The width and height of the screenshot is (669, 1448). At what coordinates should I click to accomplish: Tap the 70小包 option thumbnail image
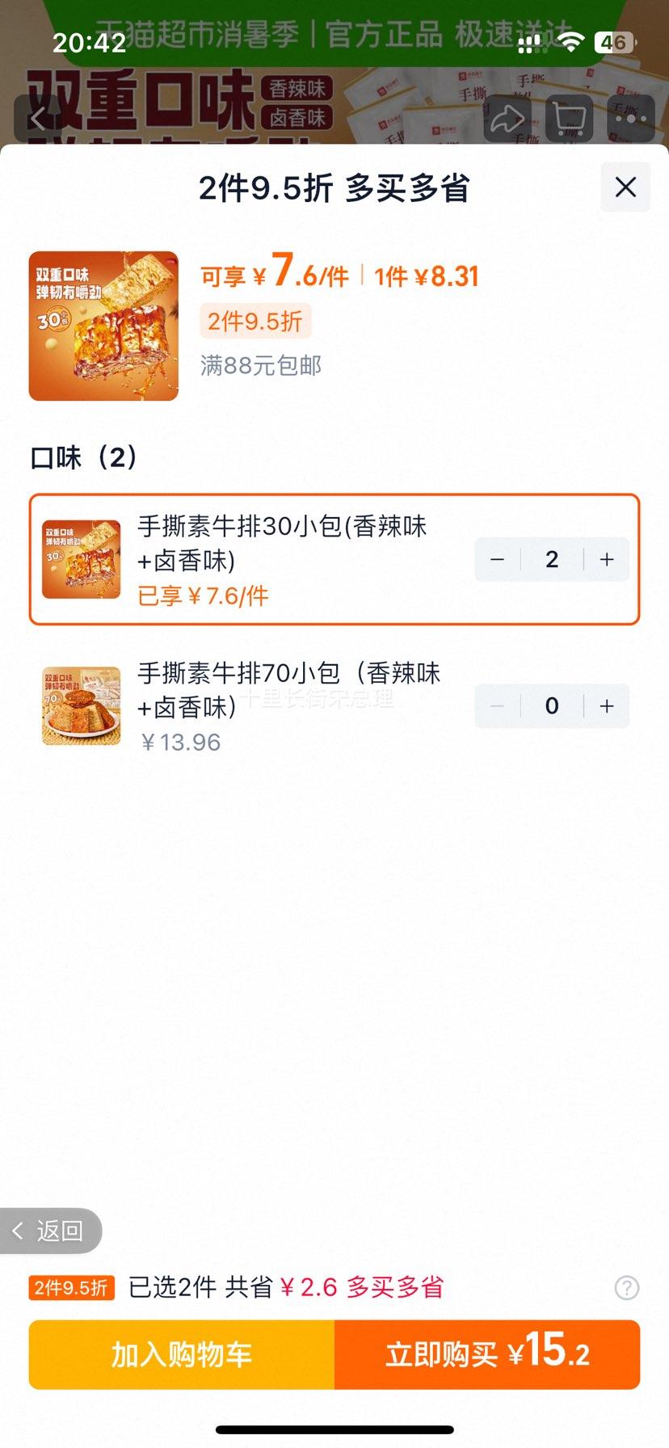(x=81, y=706)
